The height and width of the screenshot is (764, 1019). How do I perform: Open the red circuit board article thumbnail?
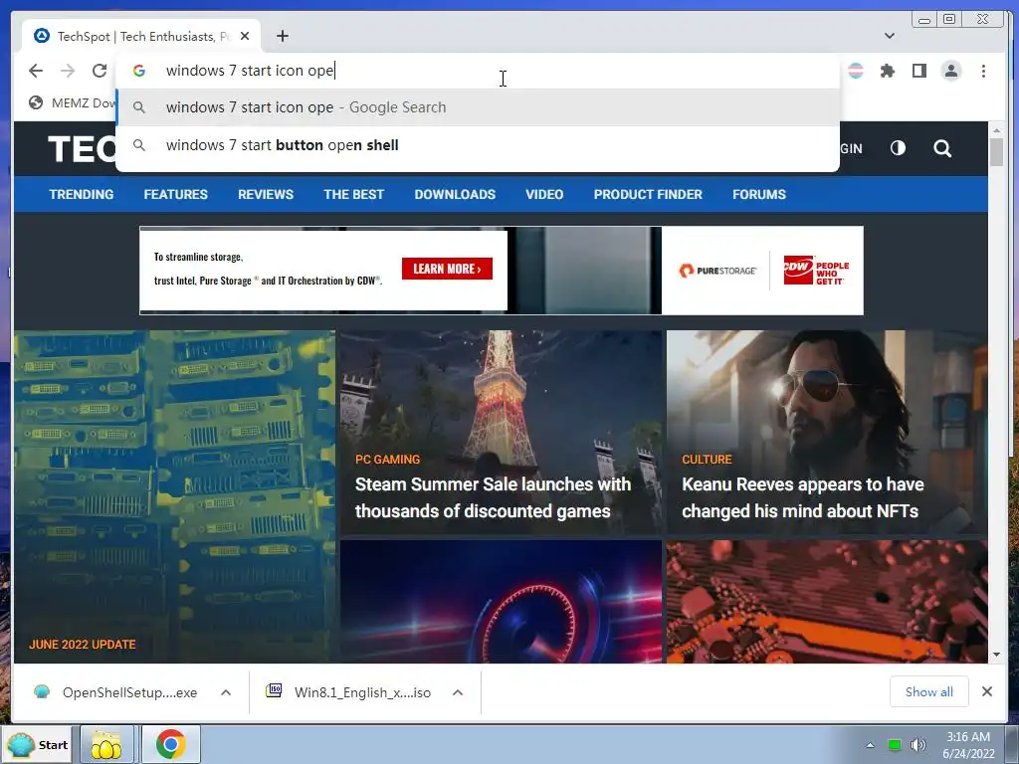tap(827, 602)
